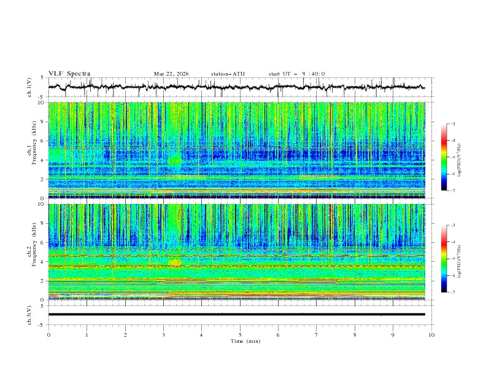
Task: Click the ch.2 "Frequency (kHz)" axis label
Action: [34, 244]
